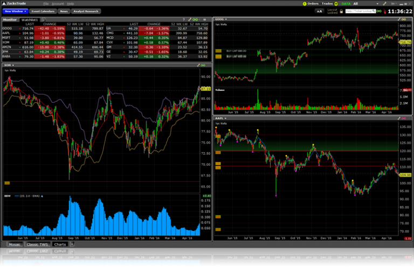
Task: Select the AAPL watchlist row
Action: pos(53,33)
